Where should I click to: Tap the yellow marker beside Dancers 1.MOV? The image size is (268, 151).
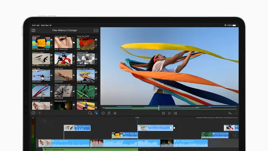pos(52,62)
